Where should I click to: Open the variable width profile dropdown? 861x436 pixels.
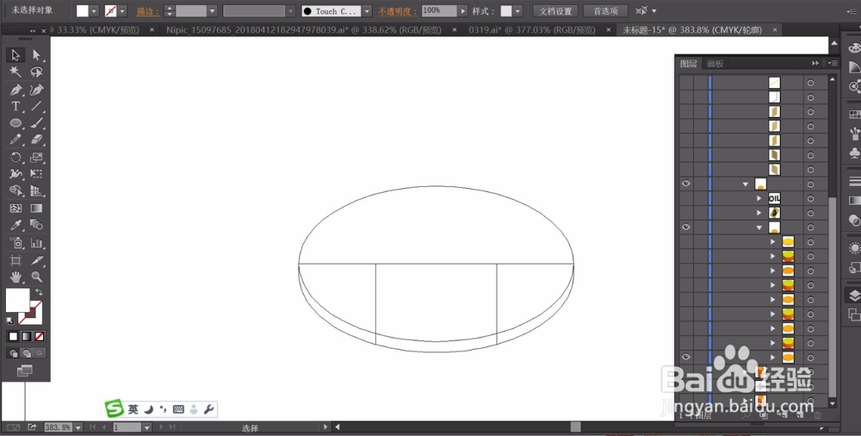[x=290, y=11]
